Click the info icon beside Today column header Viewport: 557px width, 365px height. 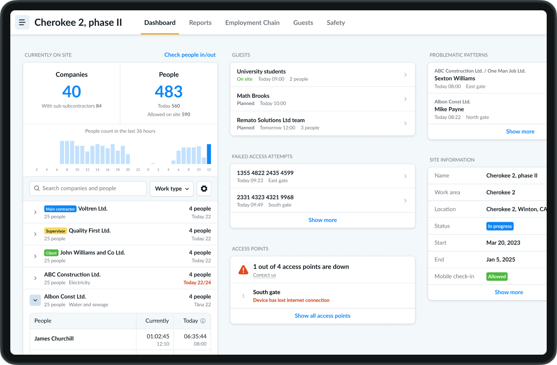click(x=203, y=321)
